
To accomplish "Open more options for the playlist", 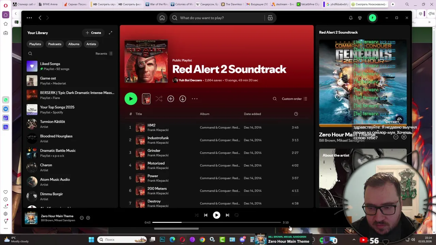I will point(194,99).
